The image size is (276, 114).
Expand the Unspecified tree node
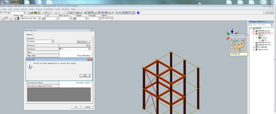pyautogui.click(x=254, y=50)
